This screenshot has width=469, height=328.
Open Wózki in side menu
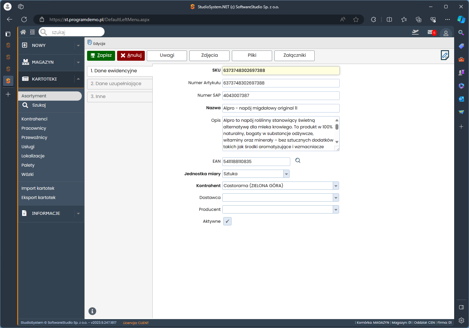(x=27, y=175)
